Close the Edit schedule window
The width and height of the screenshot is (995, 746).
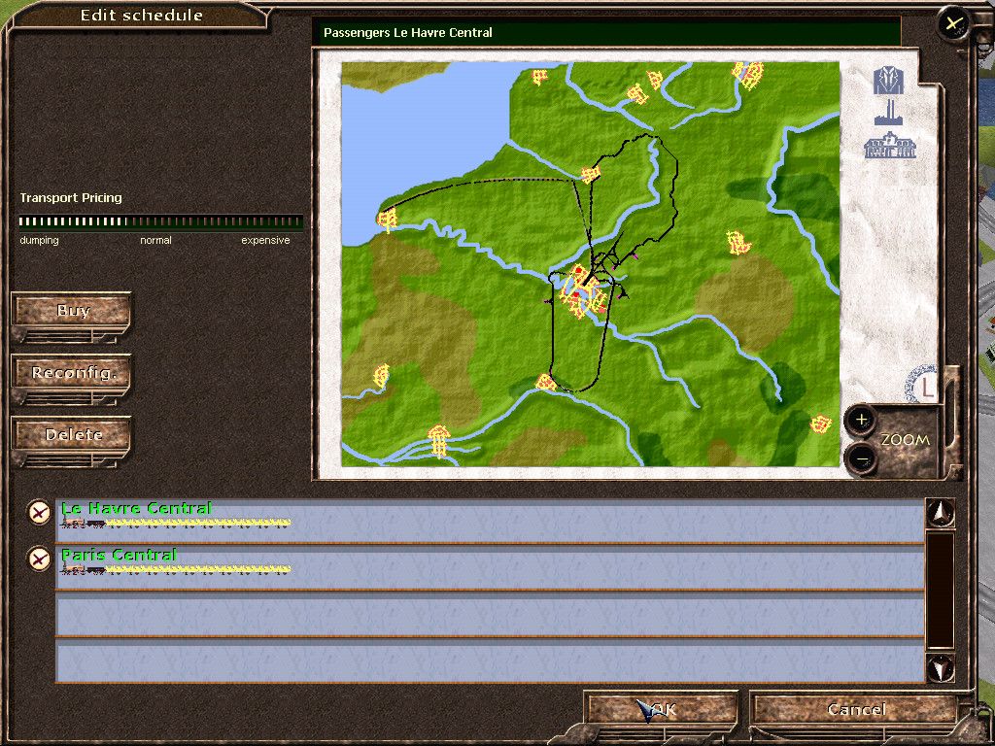pos(954,23)
